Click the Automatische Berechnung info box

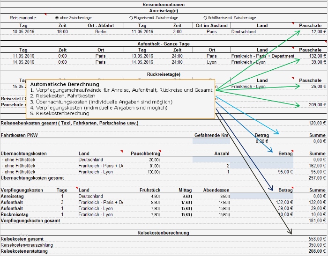[x=120, y=99]
